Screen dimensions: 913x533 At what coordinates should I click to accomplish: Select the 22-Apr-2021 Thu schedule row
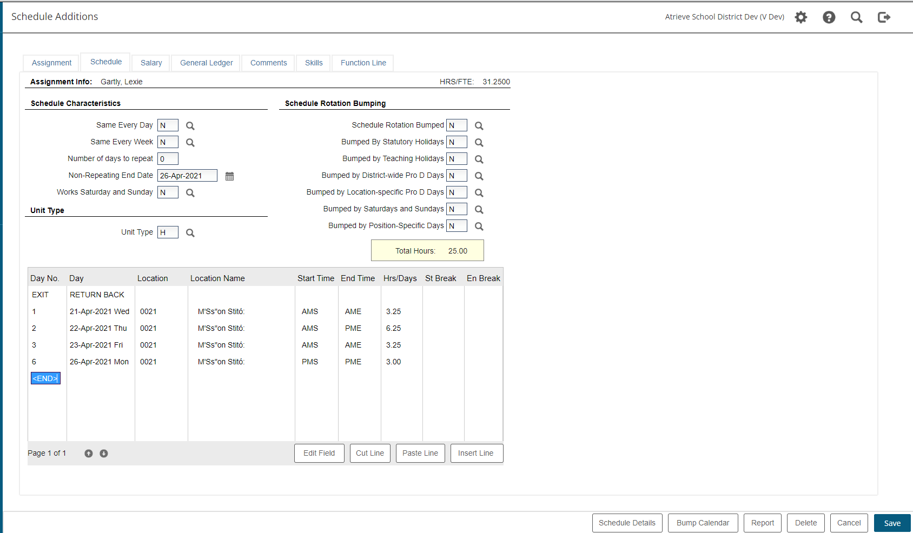pos(98,328)
